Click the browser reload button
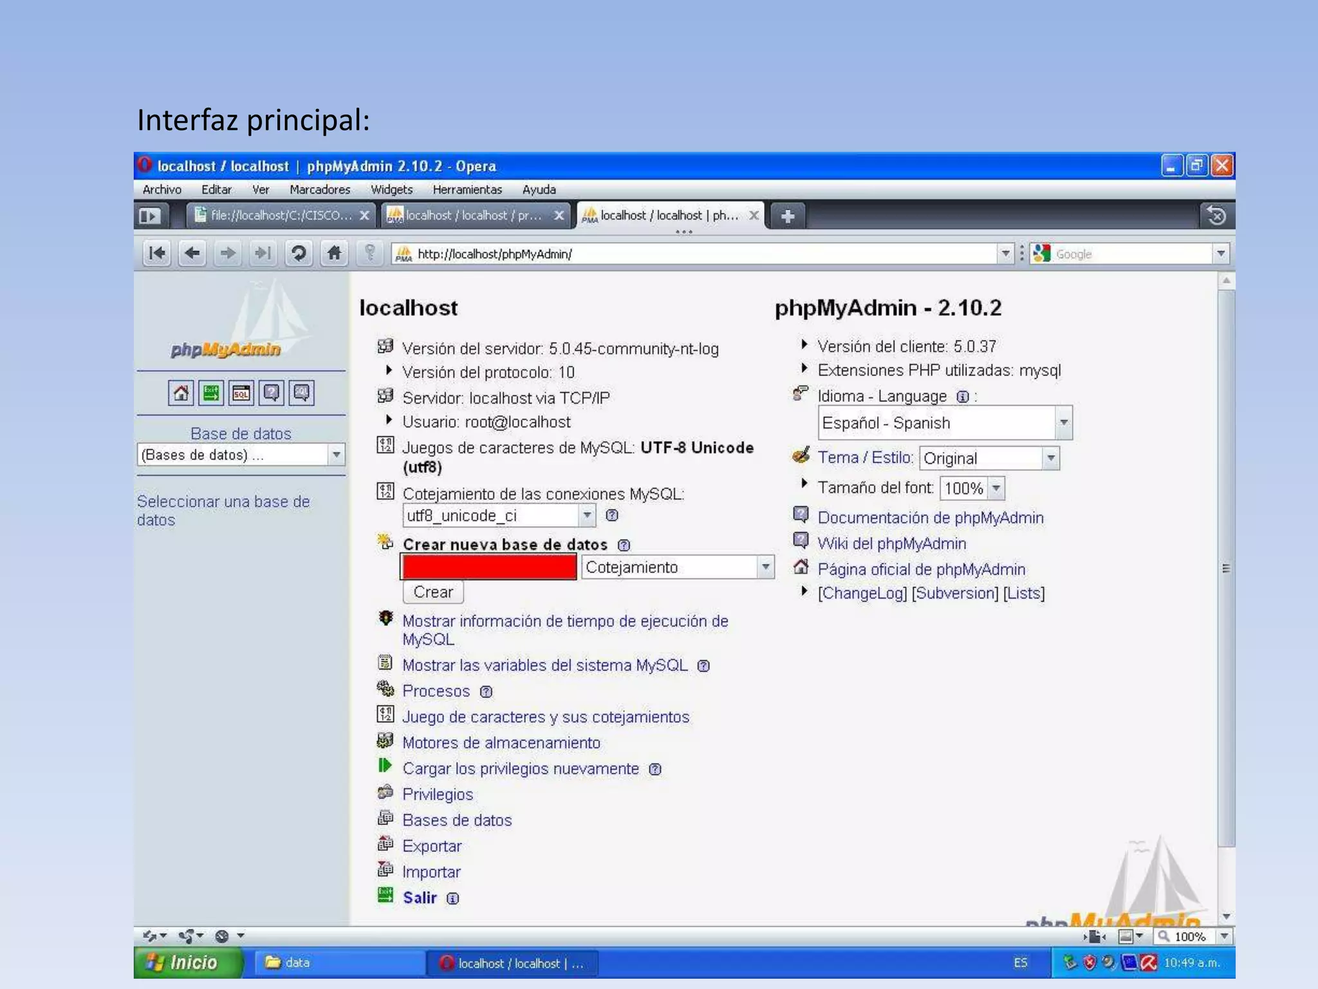Viewport: 1318px width, 989px height. (x=298, y=253)
